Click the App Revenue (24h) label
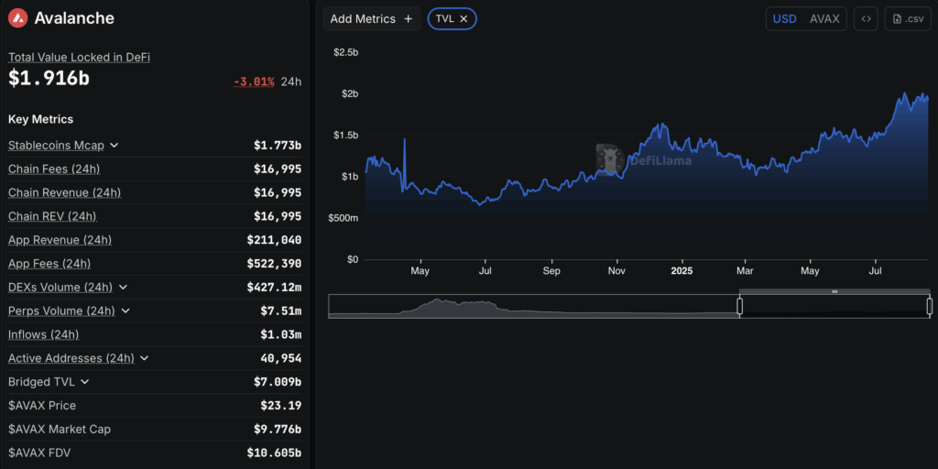 point(60,240)
